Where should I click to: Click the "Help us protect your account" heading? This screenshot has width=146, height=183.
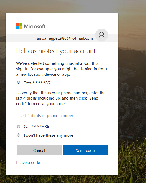(x=56, y=51)
